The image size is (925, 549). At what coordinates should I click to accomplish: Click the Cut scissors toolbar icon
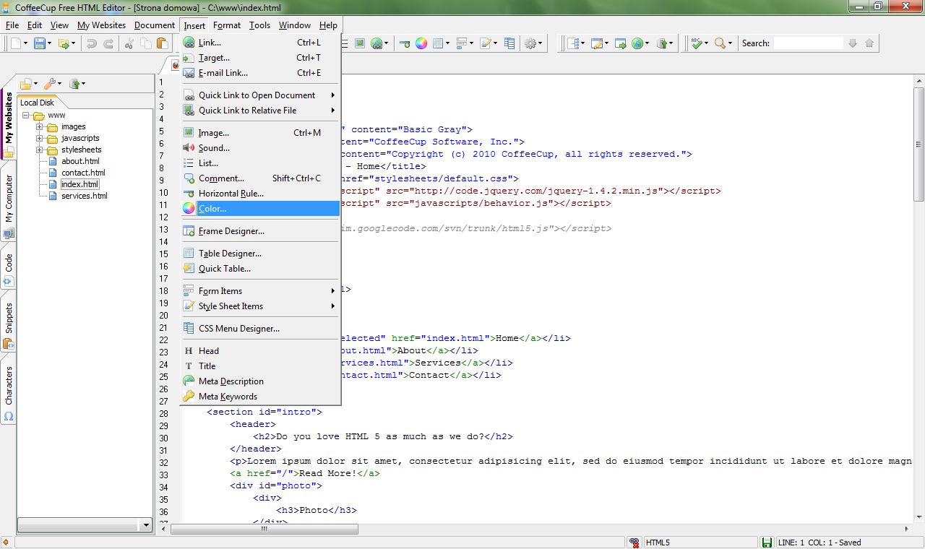pyautogui.click(x=130, y=43)
